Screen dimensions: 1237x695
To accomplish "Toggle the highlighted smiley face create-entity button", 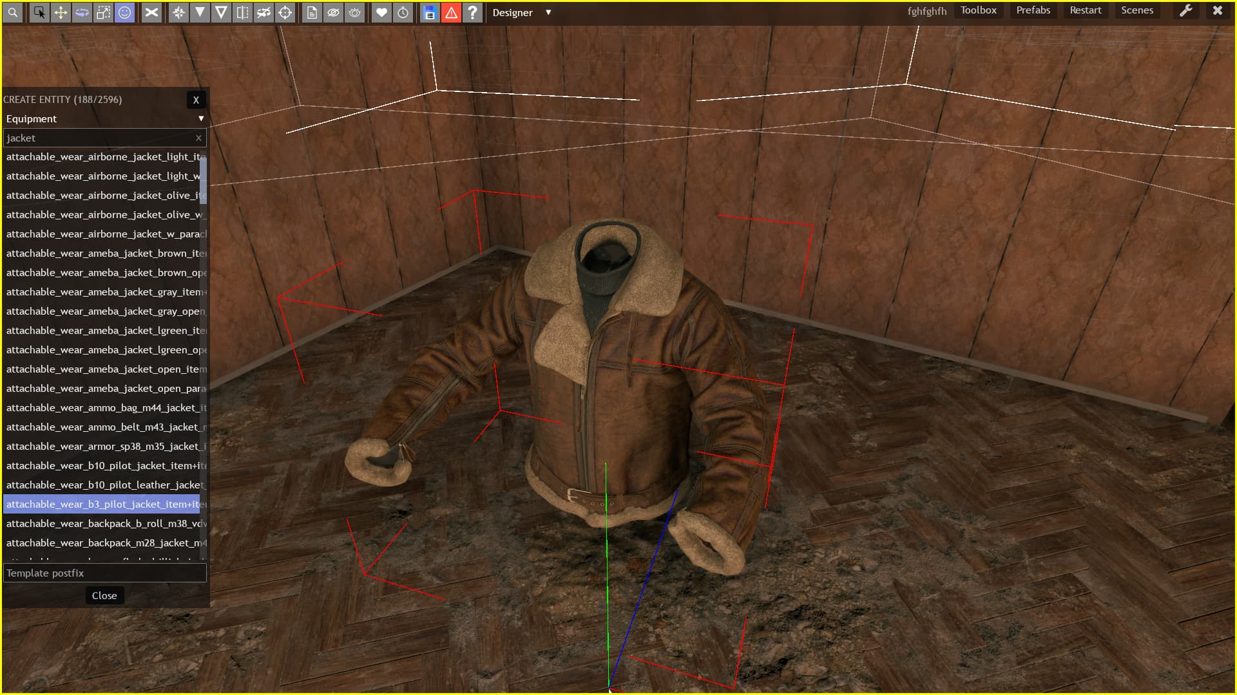I will [x=124, y=12].
